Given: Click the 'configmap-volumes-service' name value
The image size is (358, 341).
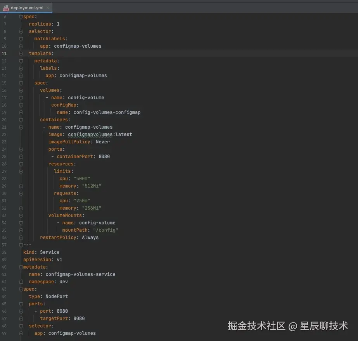Looking at the screenshot, I should click(80, 274).
